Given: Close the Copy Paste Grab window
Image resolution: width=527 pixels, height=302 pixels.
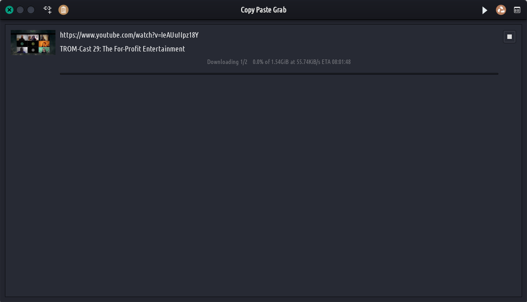Looking at the screenshot, I should click(9, 10).
